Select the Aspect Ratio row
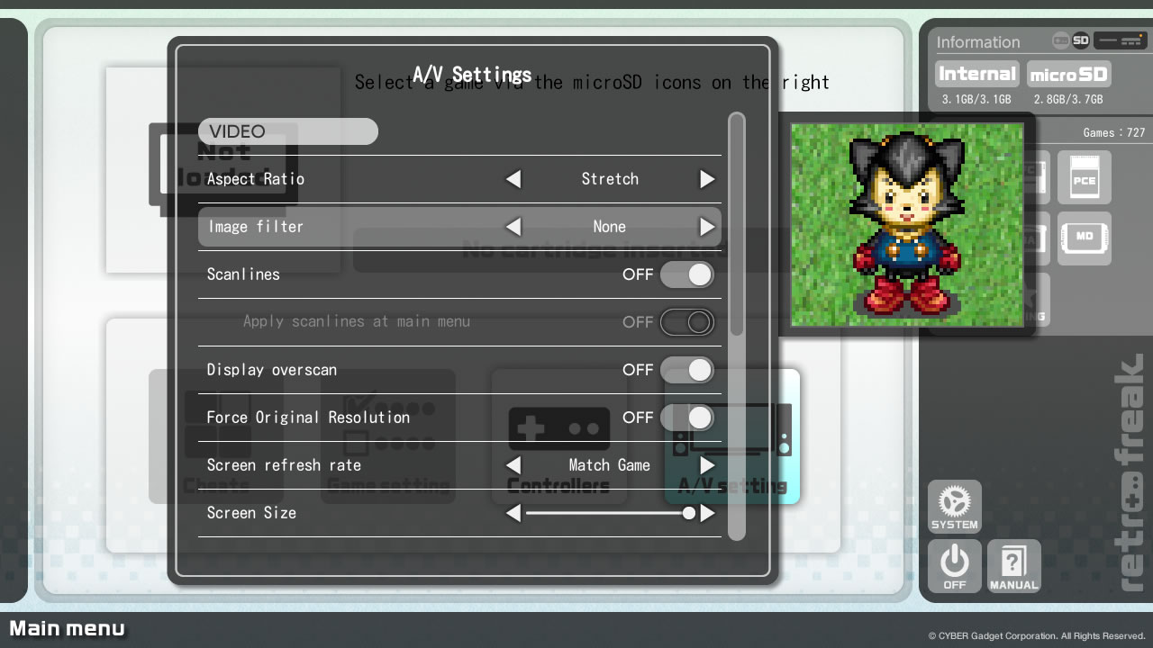 [x=360, y=179]
